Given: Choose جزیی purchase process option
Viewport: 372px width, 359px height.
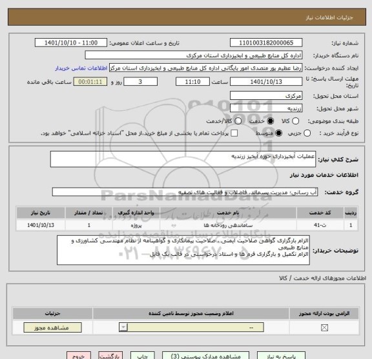Looking at the screenshot, I should [307, 133].
